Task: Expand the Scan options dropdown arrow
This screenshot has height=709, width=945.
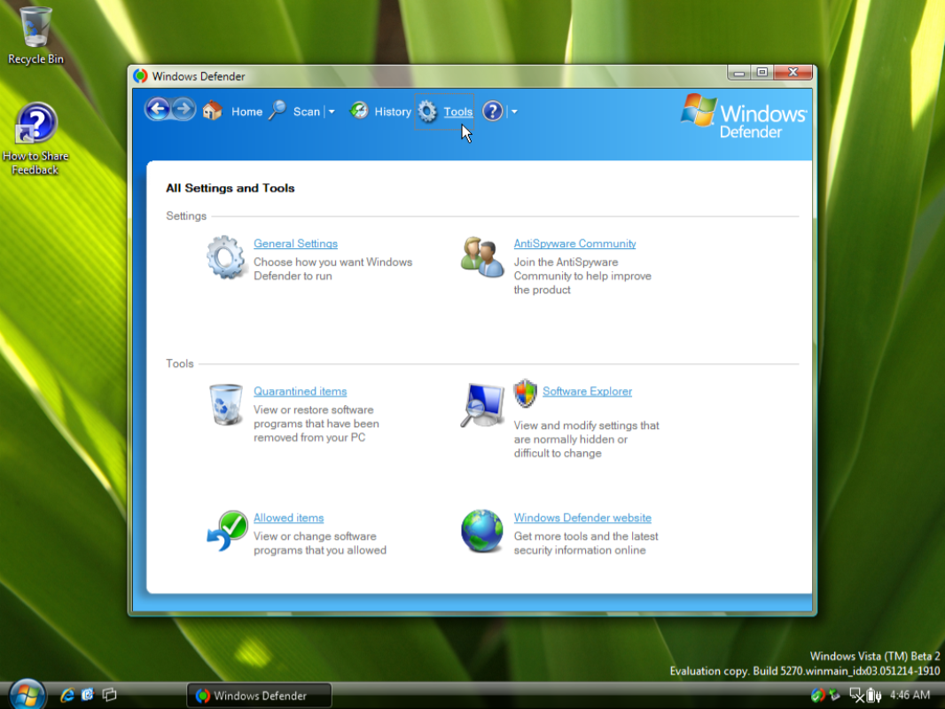Action: [x=332, y=112]
